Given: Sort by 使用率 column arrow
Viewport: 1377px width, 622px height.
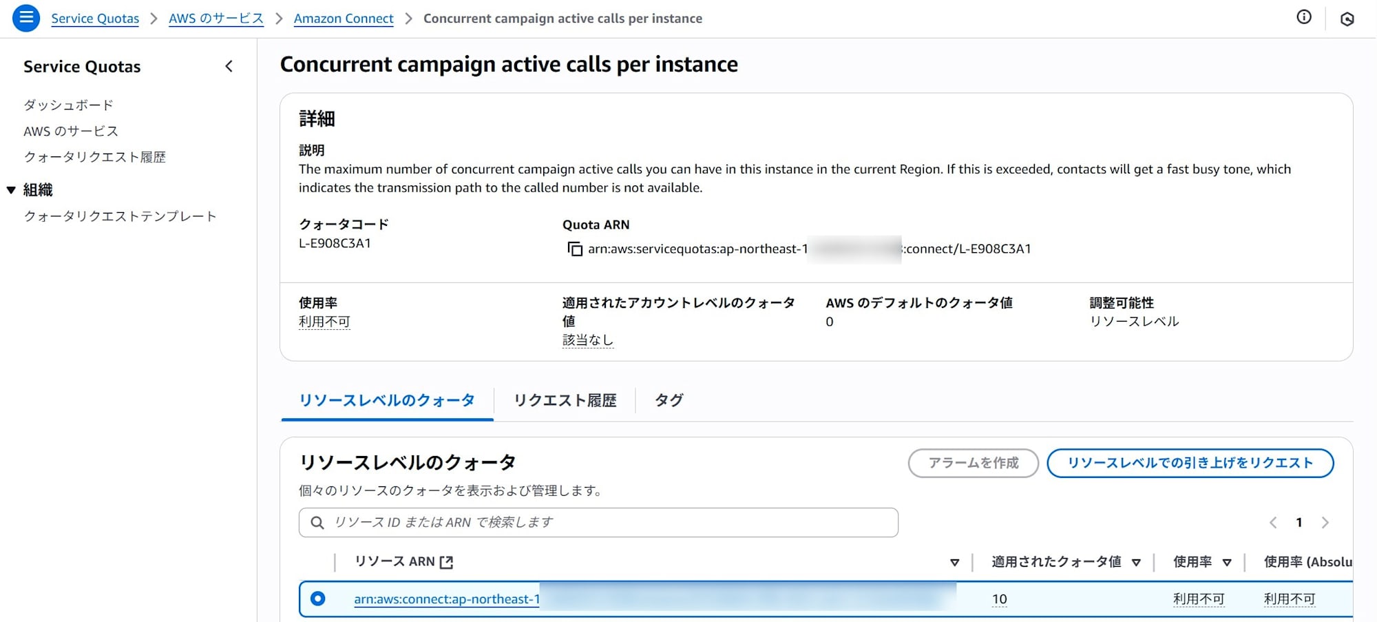Looking at the screenshot, I should click(1227, 563).
